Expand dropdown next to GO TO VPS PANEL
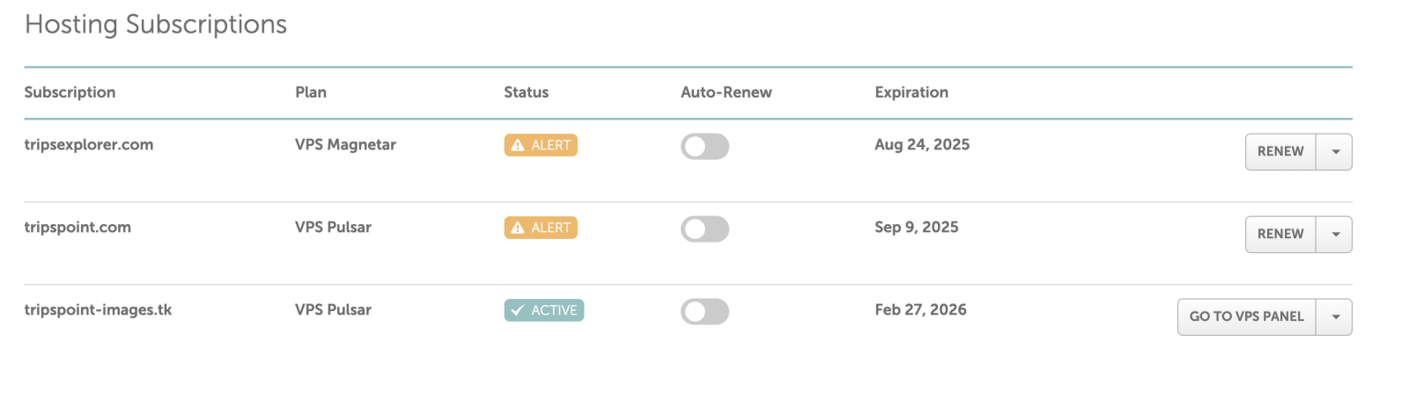 (x=1335, y=317)
